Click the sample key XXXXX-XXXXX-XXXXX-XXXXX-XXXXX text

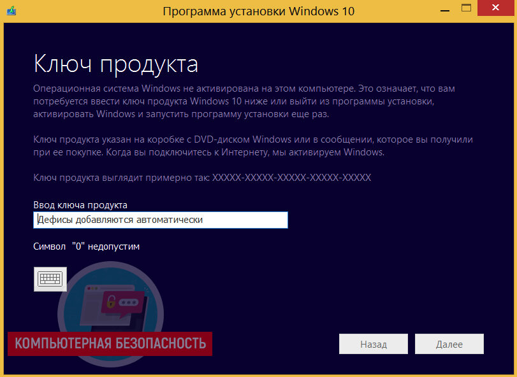(x=291, y=178)
